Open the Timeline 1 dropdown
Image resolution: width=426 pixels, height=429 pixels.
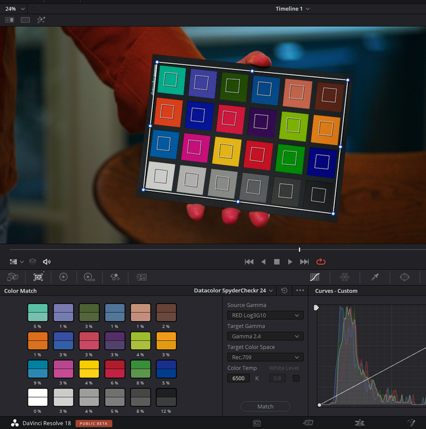292,9
